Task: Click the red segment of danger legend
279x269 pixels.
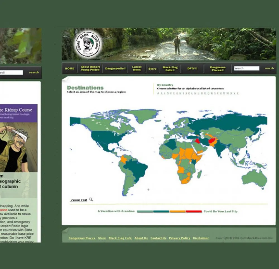Action: pyautogui.click(x=194, y=212)
